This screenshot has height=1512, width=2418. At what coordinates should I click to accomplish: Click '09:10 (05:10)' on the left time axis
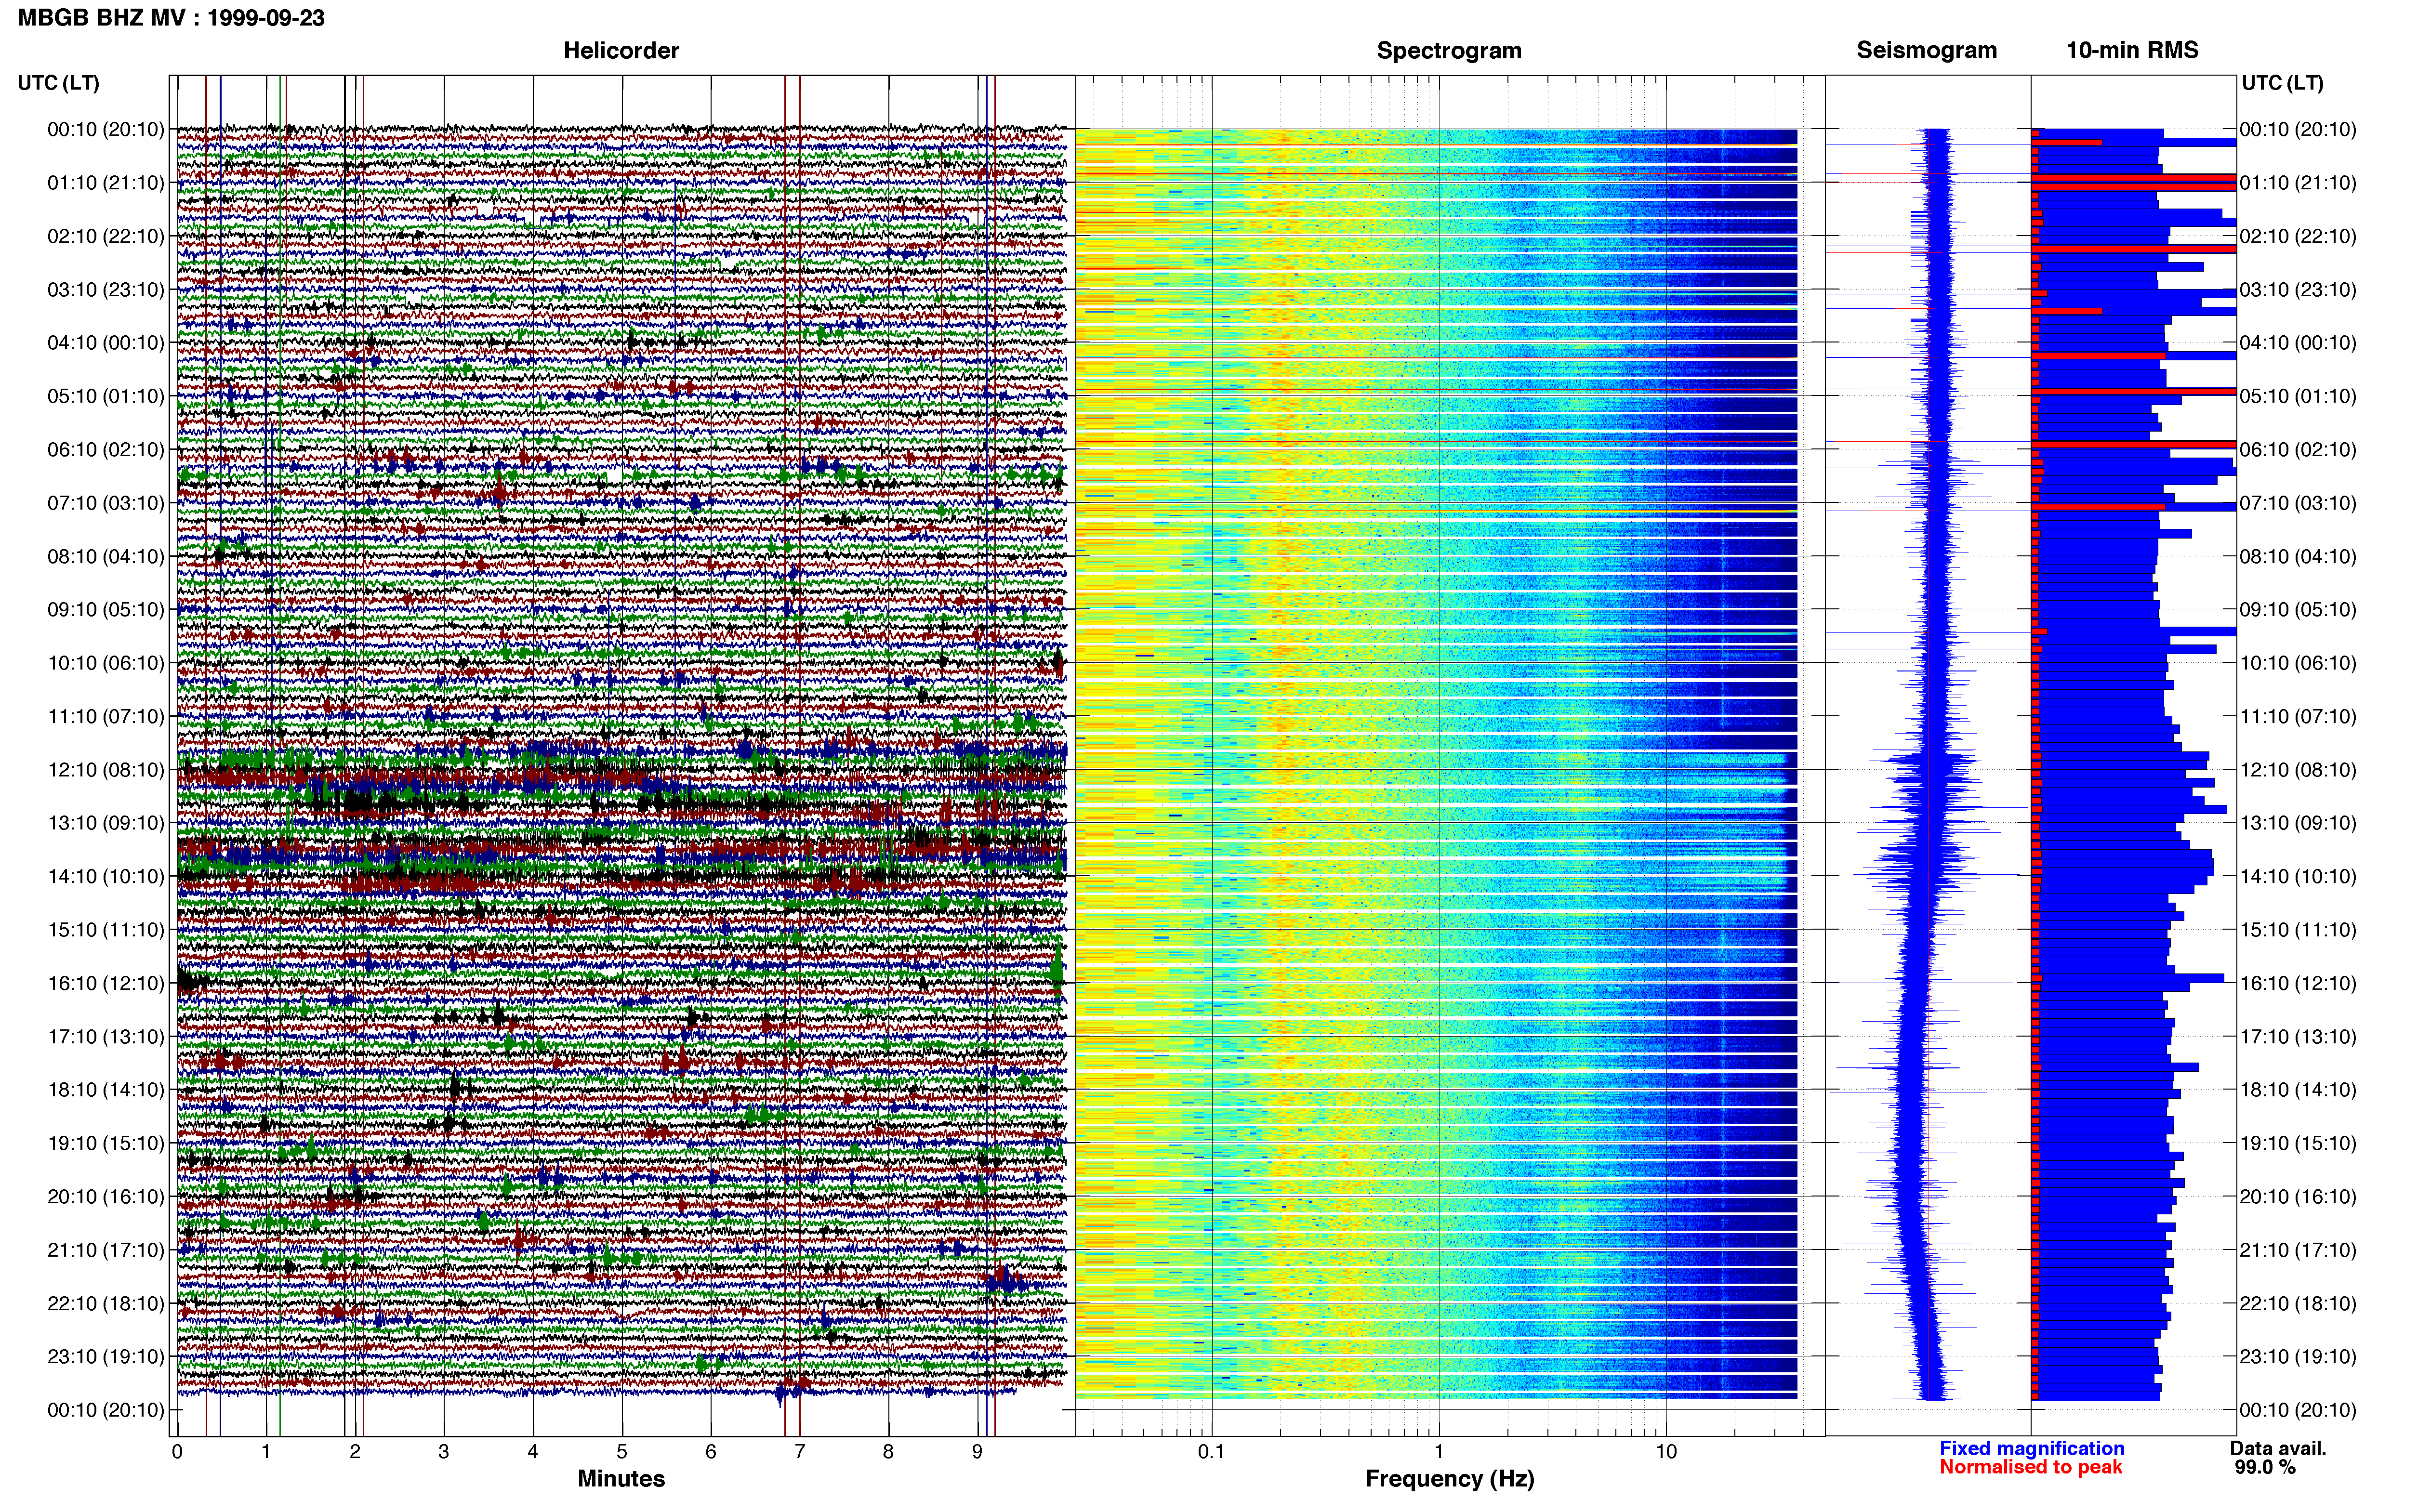point(106,610)
